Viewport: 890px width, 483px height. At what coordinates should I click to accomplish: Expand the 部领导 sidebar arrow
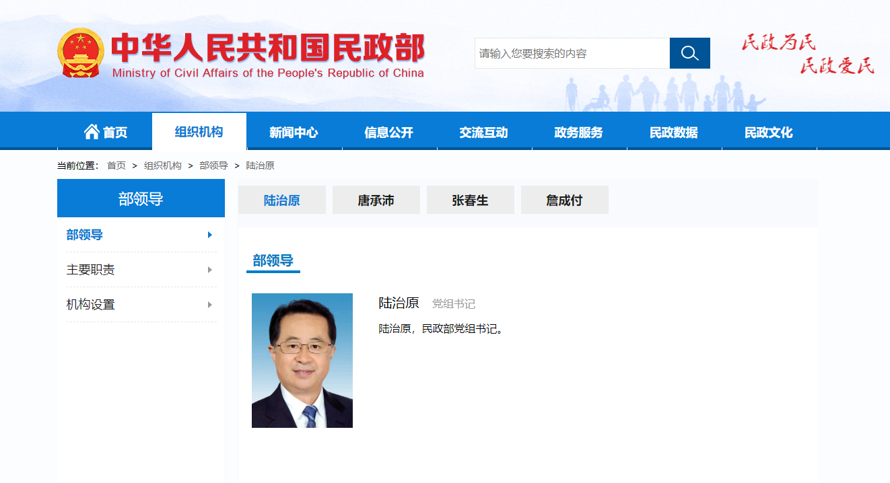211,235
